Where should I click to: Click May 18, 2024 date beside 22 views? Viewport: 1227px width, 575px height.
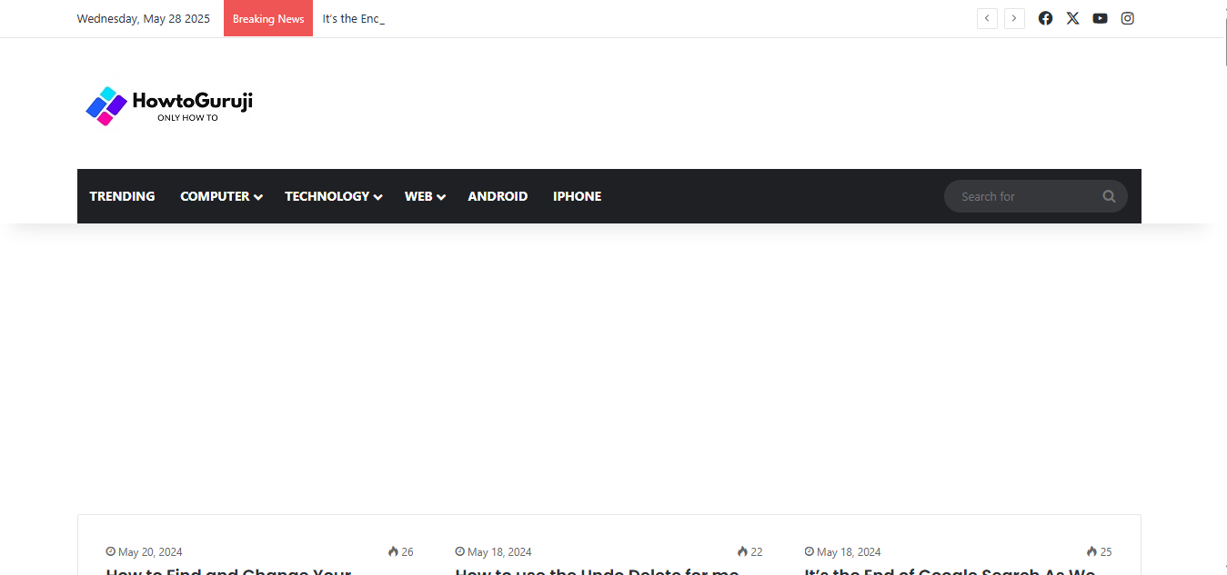(499, 551)
